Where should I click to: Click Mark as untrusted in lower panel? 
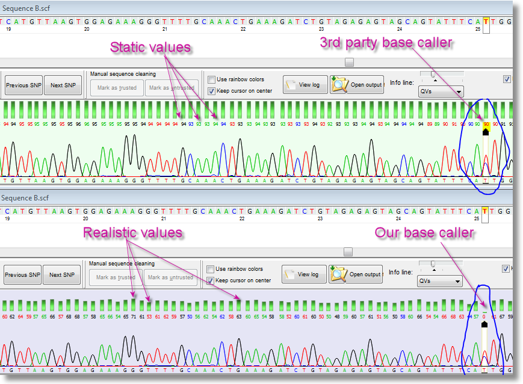[170, 277]
